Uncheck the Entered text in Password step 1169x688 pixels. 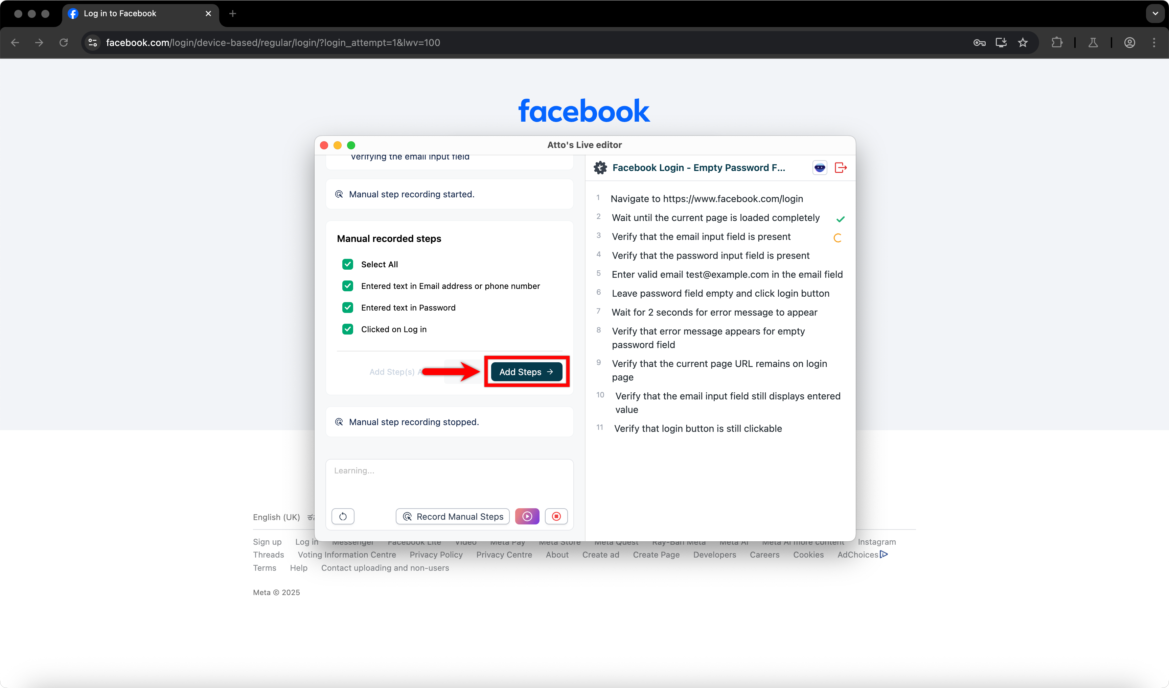pyautogui.click(x=348, y=308)
